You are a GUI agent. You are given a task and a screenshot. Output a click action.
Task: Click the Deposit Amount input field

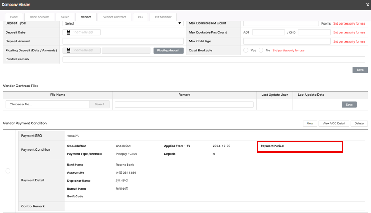[123, 41]
